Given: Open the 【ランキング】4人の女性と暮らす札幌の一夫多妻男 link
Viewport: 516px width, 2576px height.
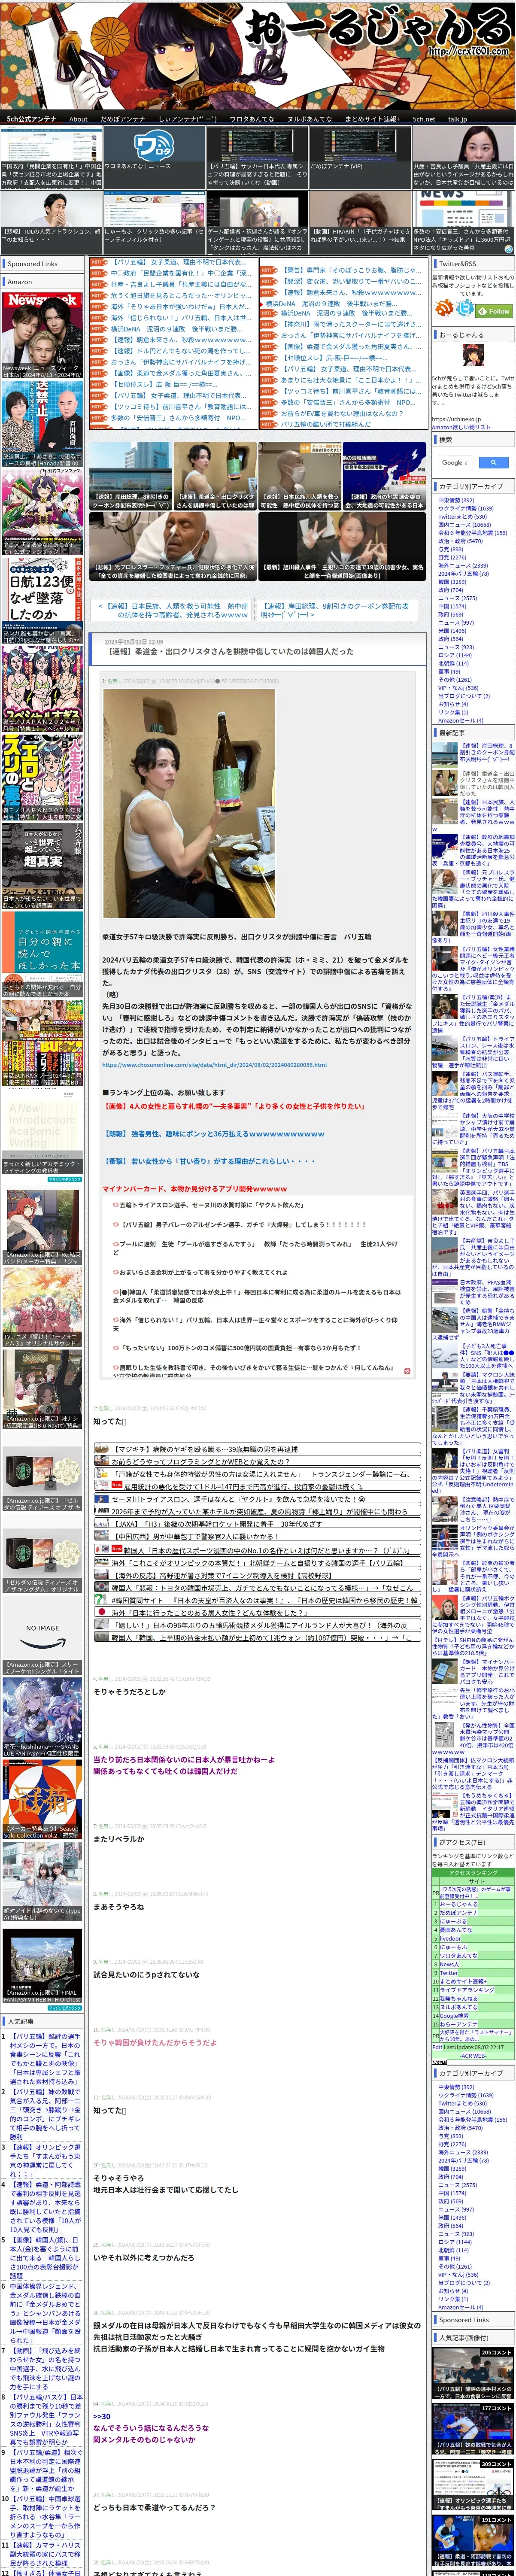Looking at the screenshot, I should pos(234,1106).
